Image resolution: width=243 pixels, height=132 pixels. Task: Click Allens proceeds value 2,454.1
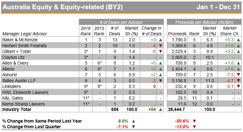179,69
